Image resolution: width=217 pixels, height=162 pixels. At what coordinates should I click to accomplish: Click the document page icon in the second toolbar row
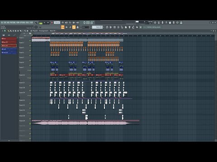(126, 27)
